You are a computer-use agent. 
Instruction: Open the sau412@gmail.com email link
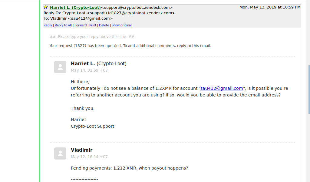222,88
